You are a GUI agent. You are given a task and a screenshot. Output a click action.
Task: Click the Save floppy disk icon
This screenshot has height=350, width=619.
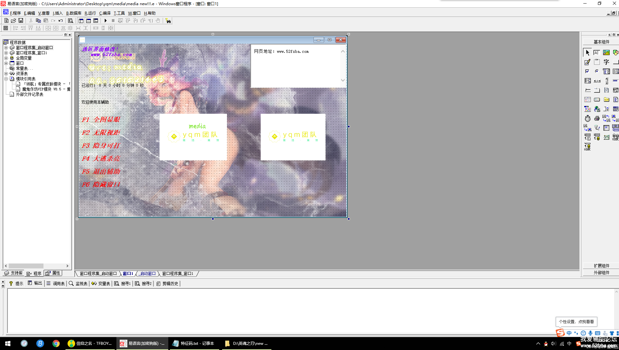tap(21, 20)
